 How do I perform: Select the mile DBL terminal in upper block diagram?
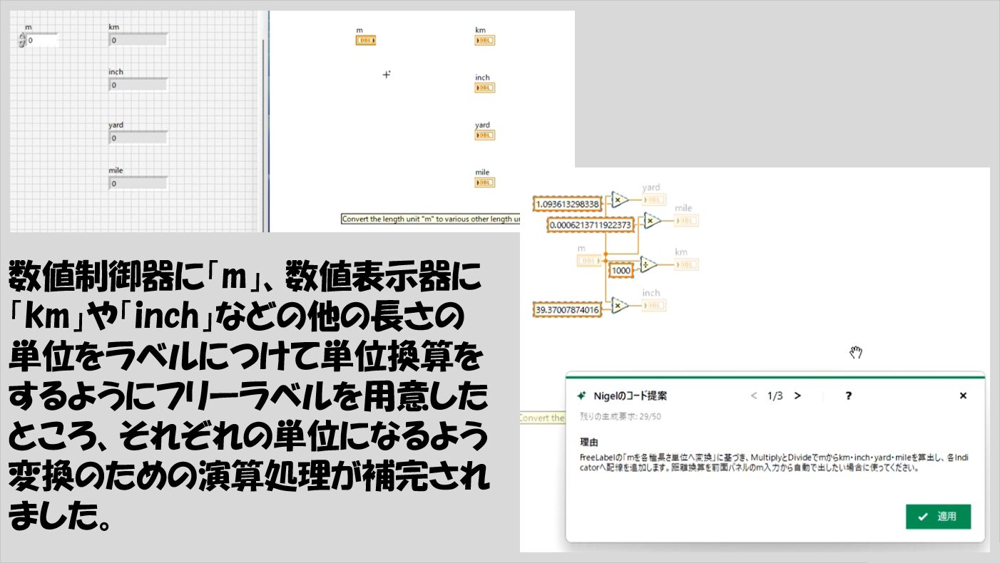click(x=484, y=182)
